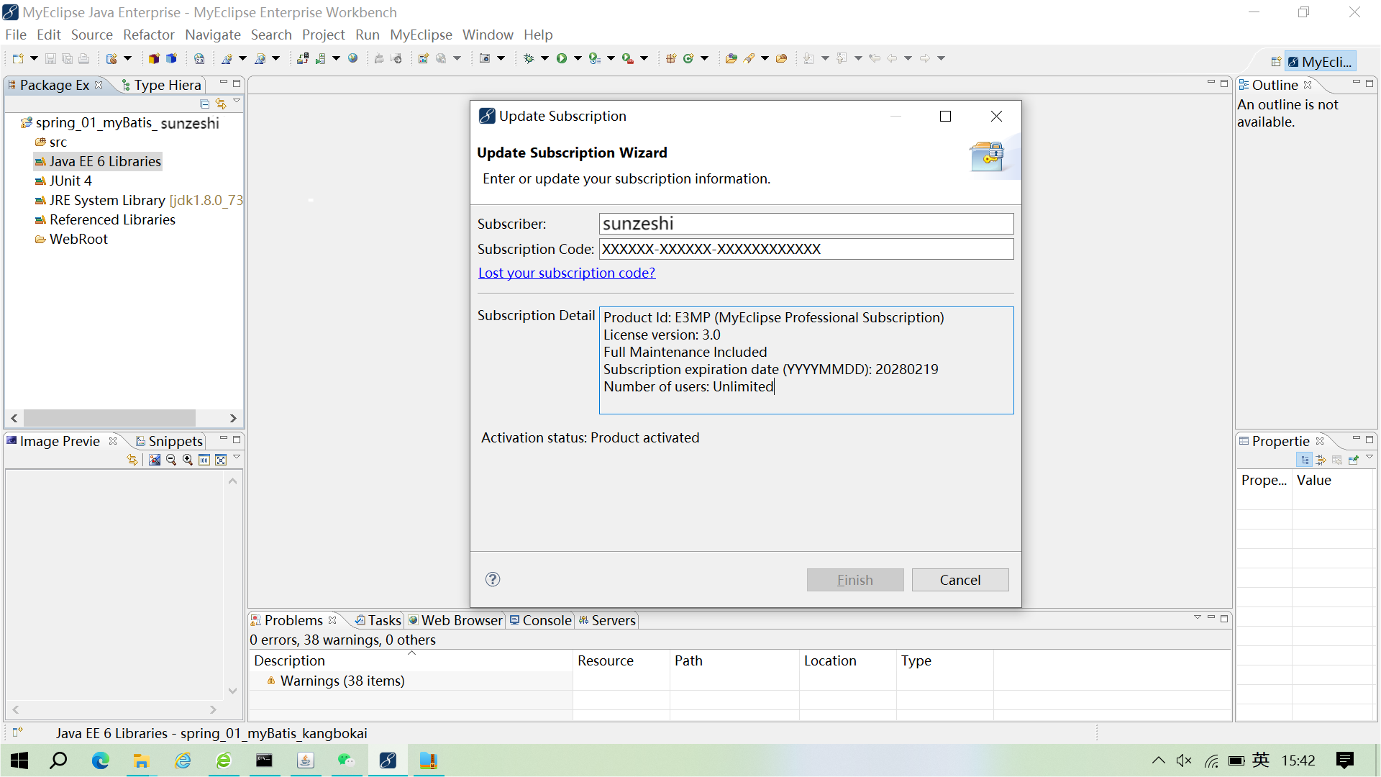Open the File menu
1381x777 pixels.
click(x=15, y=35)
